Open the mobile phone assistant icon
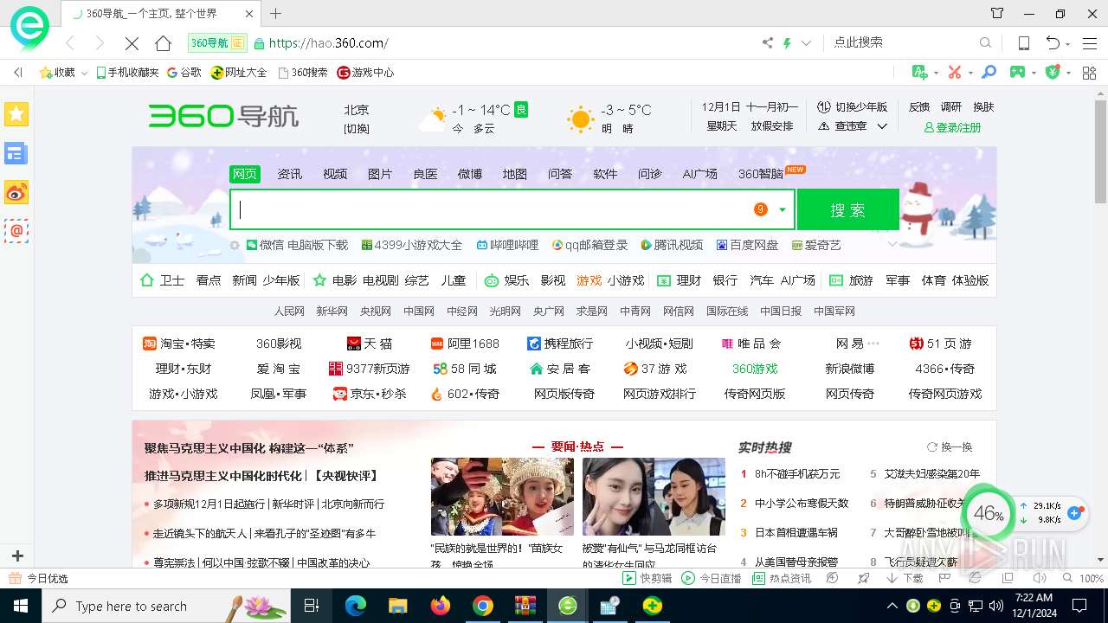 (x=1023, y=42)
